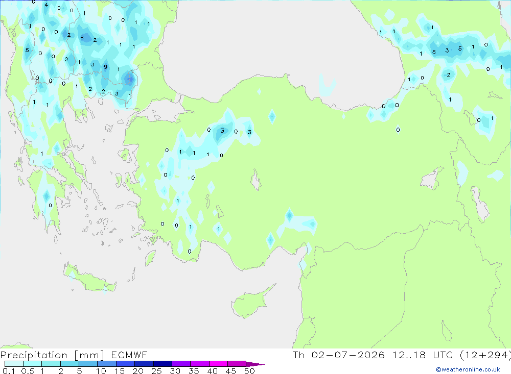Click the legend label "10"

[x=101, y=371]
